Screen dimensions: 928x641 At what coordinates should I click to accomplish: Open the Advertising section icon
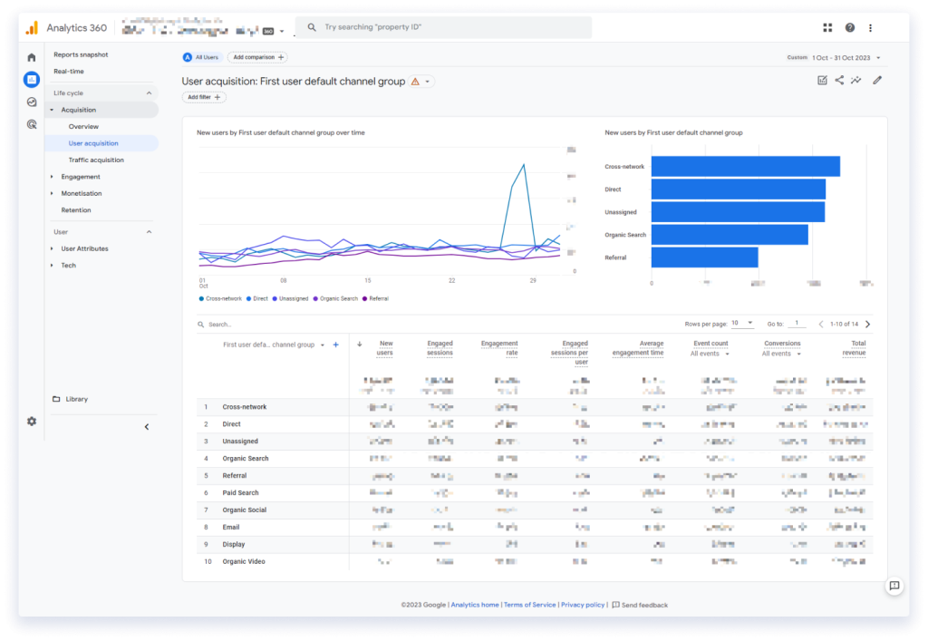[x=32, y=123]
